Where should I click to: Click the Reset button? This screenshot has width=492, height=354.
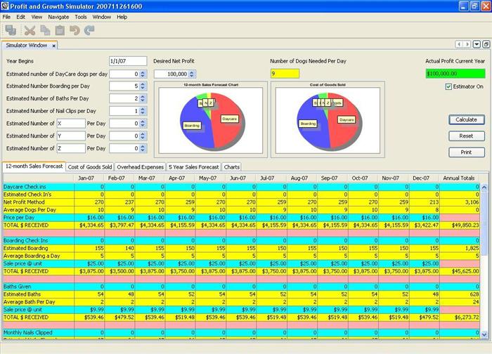point(466,136)
